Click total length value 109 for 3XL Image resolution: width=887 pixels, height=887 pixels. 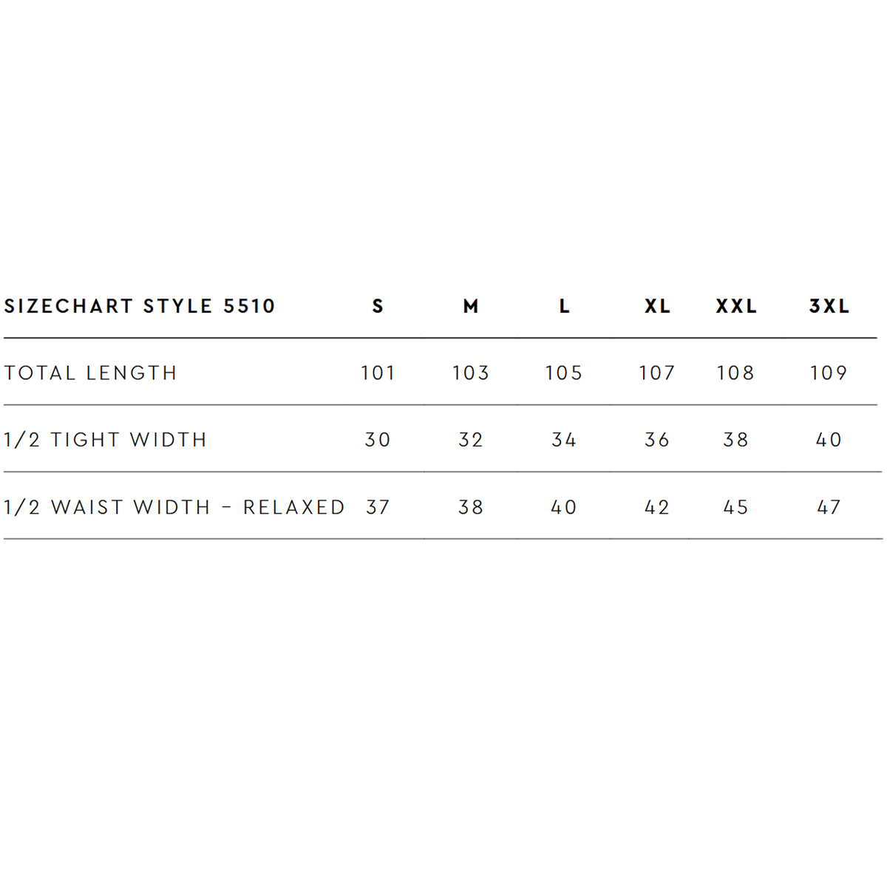[829, 373]
